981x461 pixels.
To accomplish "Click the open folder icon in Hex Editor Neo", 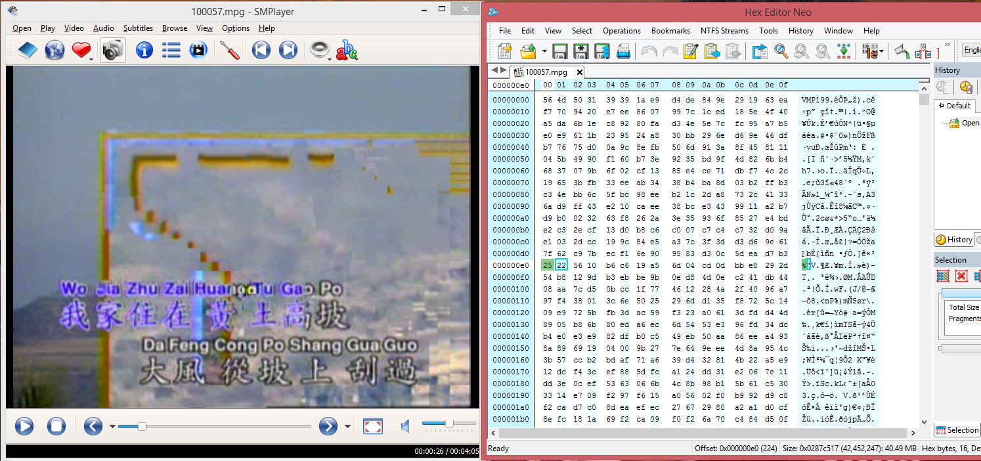I will click(528, 51).
